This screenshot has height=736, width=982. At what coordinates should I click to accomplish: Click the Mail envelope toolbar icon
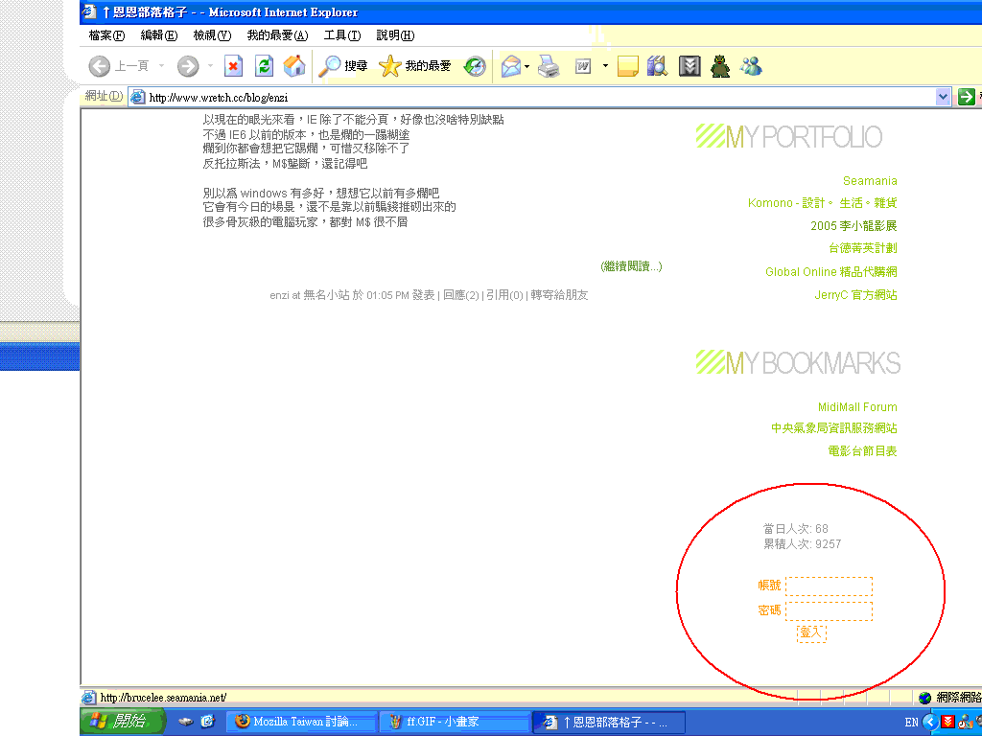[x=510, y=66]
